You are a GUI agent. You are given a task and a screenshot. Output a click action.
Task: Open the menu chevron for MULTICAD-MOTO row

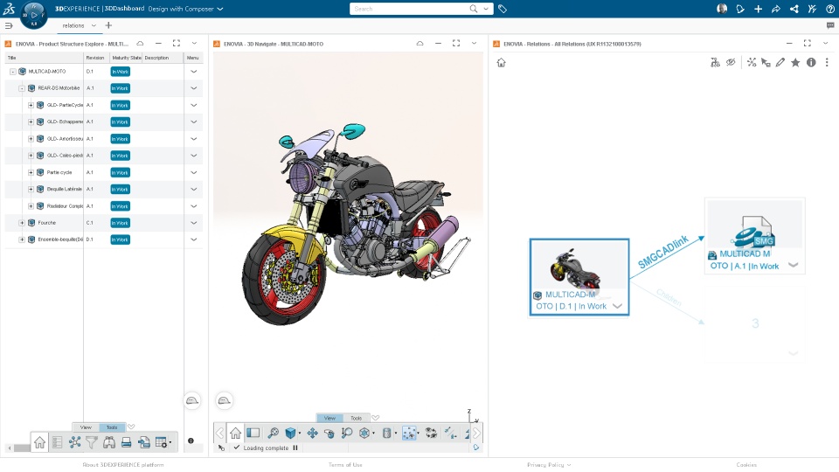pos(194,71)
